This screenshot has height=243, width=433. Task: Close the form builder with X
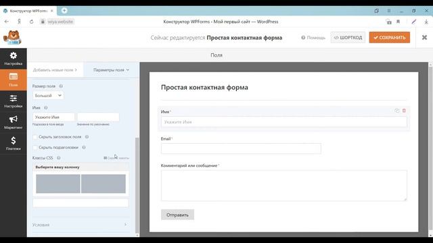pos(424,38)
